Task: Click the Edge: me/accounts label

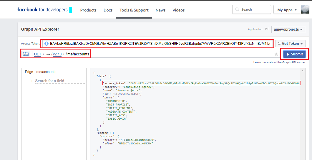Action: pos(41,72)
